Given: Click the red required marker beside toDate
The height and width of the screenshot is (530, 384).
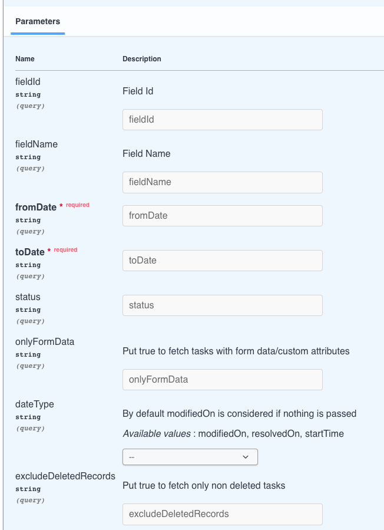Looking at the screenshot, I should pyautogui.click(x=65, y=250).
